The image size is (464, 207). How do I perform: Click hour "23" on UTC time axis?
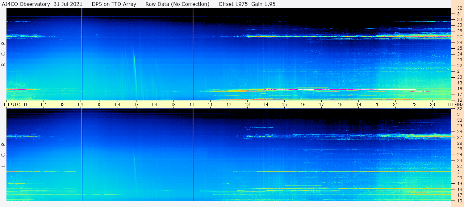pyautogui.click(x=433, y=104)
